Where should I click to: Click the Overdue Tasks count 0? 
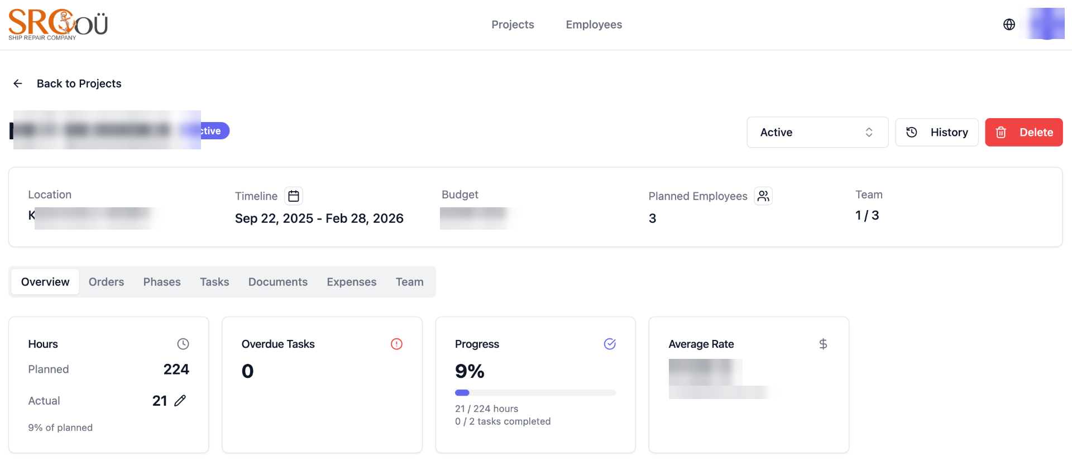tap(248, 371)
